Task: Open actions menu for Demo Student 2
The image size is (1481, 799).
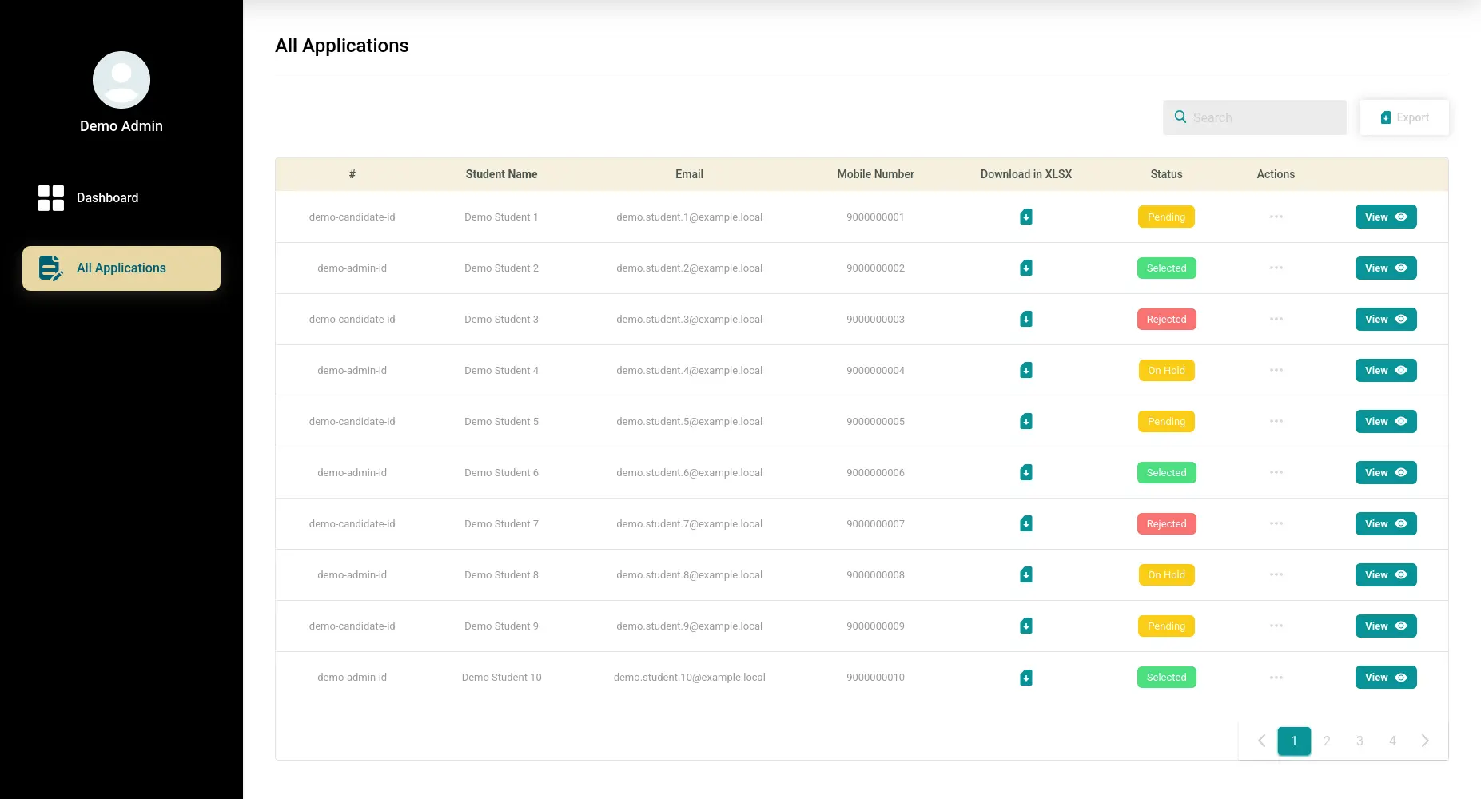Action: [1276, 268]
